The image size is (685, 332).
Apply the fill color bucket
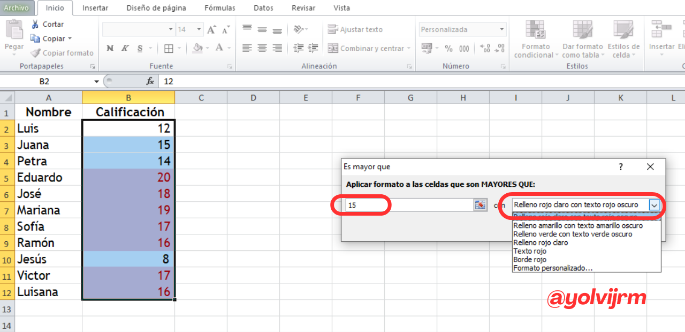coord(197,48)
